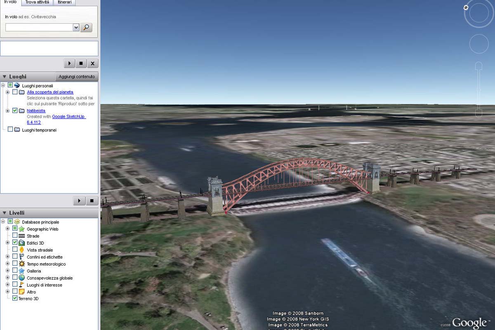Collapse the Livelli panel
495x330 pixels.
[x=5, y=213]
